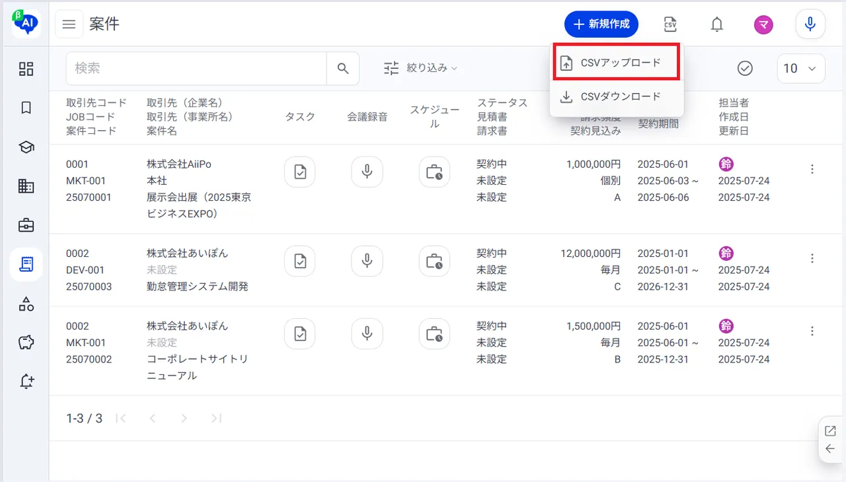Open task icon for 勤怠管理システム開発 row

300,261
